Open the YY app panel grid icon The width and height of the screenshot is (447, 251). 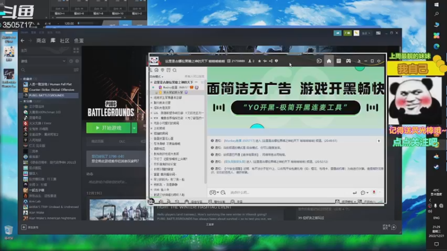click(x=339, y=61)
